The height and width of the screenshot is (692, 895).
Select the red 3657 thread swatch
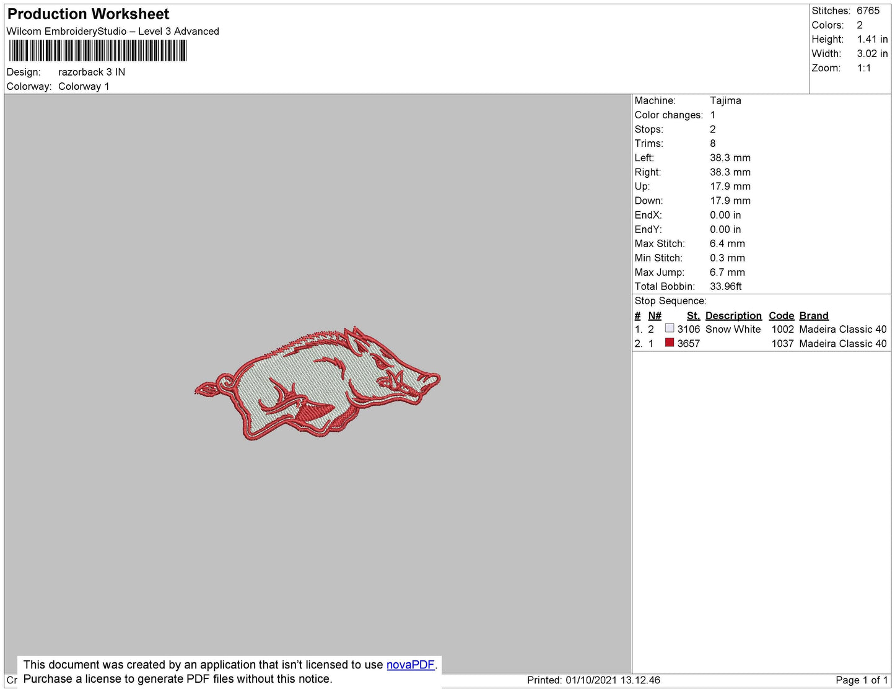(670, 343)
